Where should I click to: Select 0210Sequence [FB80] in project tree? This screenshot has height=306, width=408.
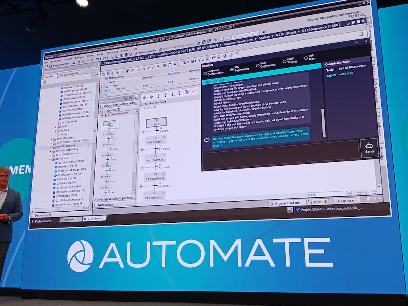[x=67, y=187]
